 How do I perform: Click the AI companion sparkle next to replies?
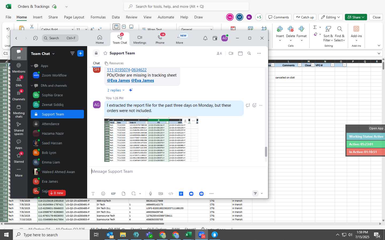[131, 90]
